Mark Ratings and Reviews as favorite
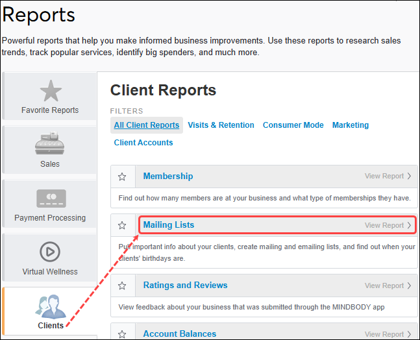Image resolution: width=420 pixels, height=340 pixels. [122, 285]
